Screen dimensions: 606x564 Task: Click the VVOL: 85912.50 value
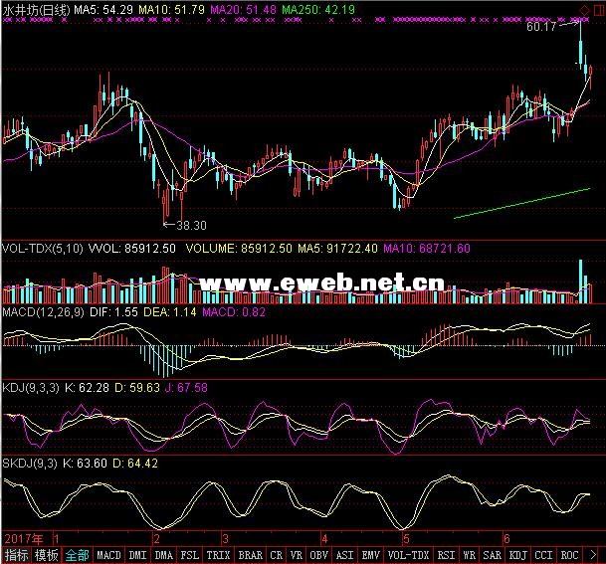click(x=132, y=248)
